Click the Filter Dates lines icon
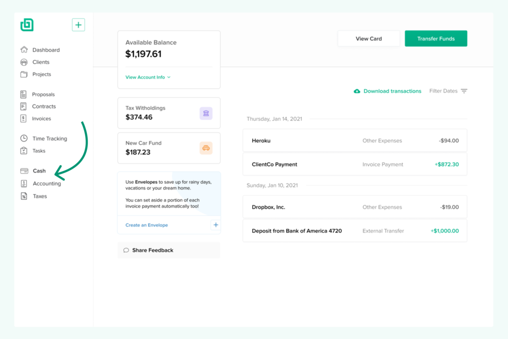The image size is (508, 339). coord(464,91)
